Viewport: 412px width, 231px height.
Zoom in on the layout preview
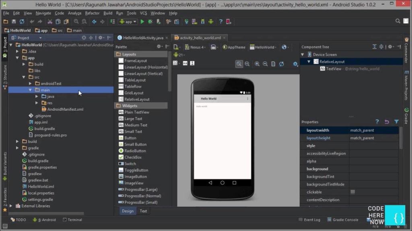257,64
